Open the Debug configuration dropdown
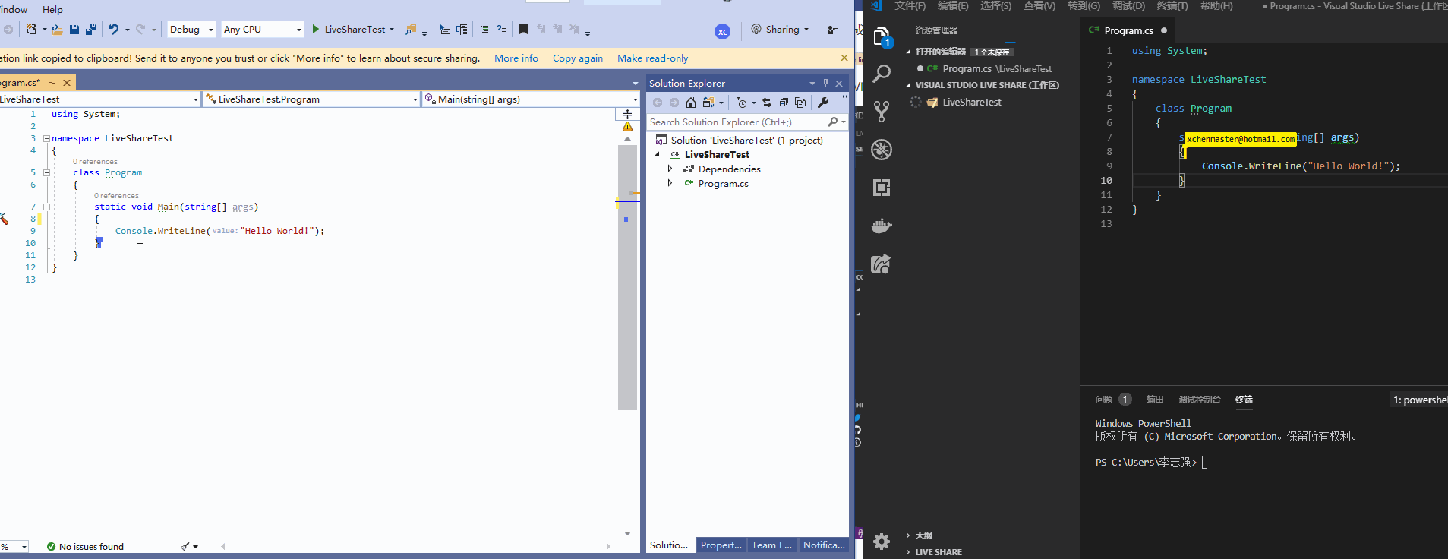Image resolution: width=1448 pixels, height=559 pixels. click(x=191, y=30)
